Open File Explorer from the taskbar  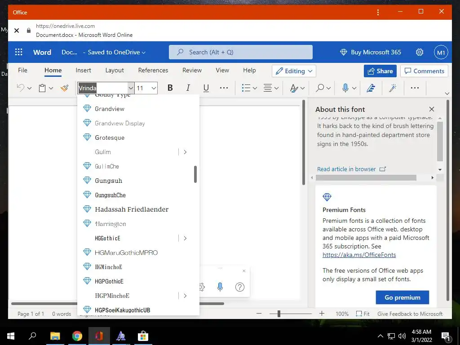point(55,336)
